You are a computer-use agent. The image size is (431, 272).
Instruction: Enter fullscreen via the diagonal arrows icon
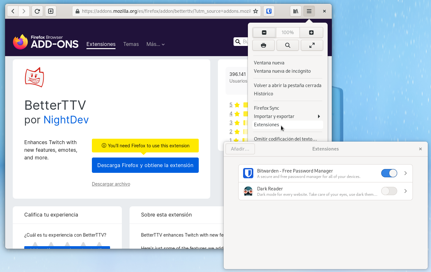[x=312, y=45]
